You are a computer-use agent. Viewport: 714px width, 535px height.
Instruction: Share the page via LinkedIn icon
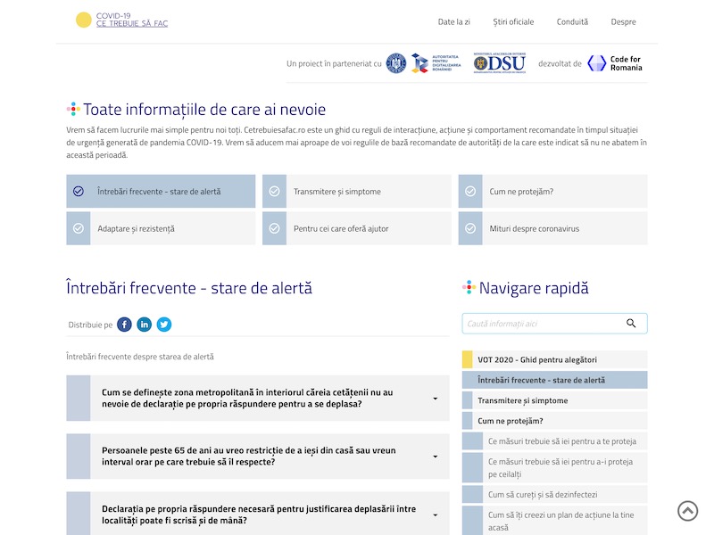tap(144, 325)
